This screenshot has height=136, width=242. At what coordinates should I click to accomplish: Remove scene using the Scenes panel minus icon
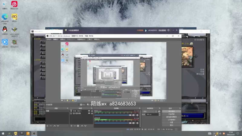[x=51, y=126]
